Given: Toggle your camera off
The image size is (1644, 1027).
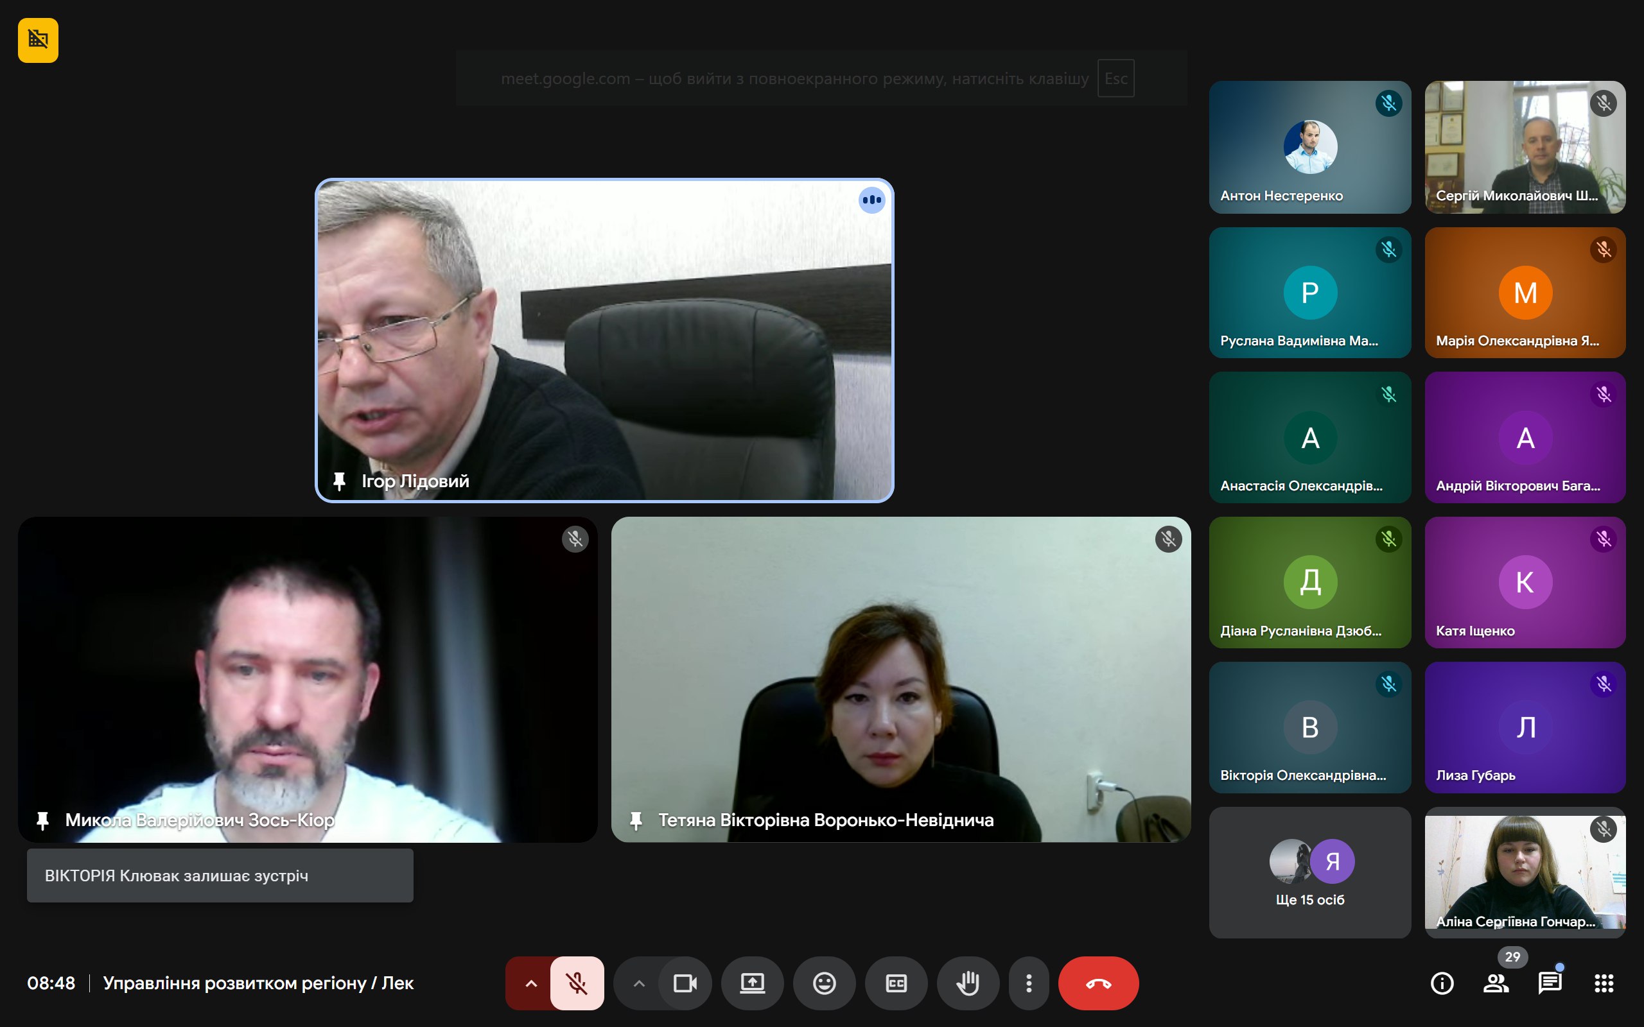Looking at the screenshot, I should pyautogui.click(x=685, y=983).
